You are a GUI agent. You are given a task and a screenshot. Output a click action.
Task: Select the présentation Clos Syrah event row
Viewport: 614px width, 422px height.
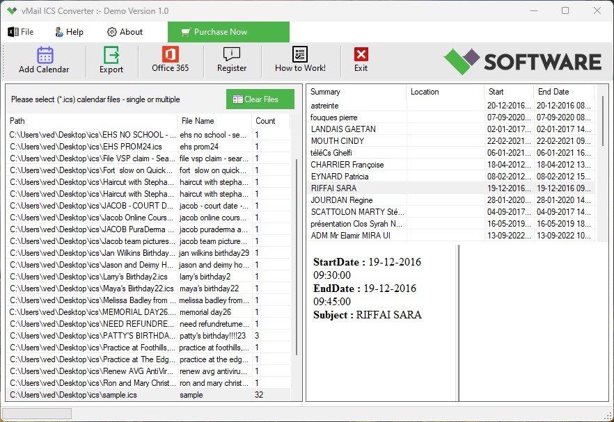click(x=451, y=224)
